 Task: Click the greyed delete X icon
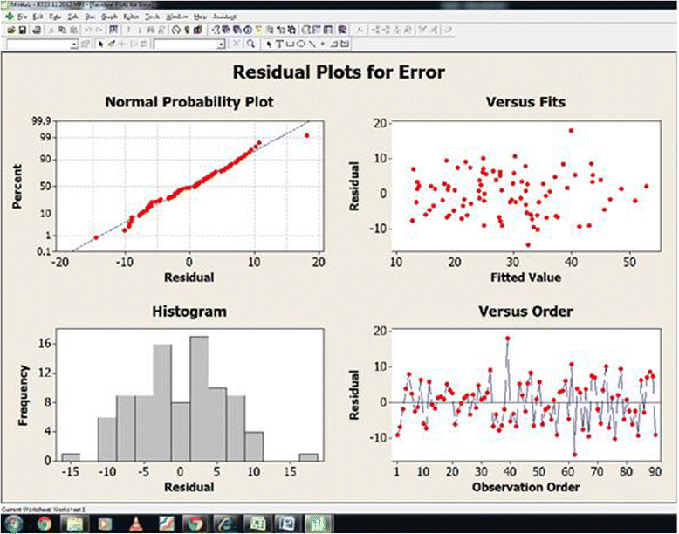[x=236, y=44]
